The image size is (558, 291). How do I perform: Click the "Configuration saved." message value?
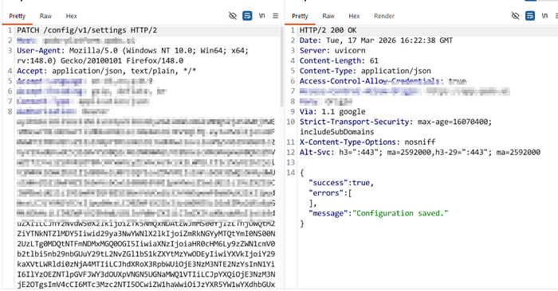pos(400,213)
